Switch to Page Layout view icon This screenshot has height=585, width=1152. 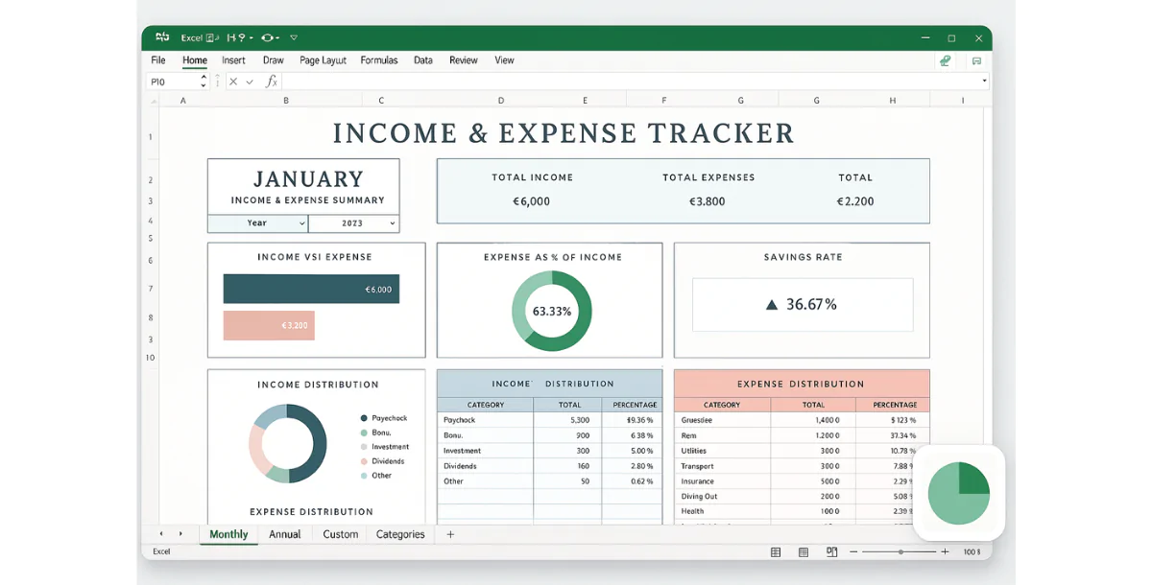point(804,551)
